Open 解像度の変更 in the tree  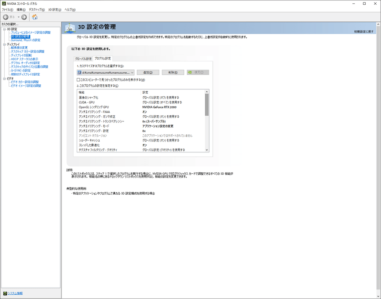[x=19, y=48]
